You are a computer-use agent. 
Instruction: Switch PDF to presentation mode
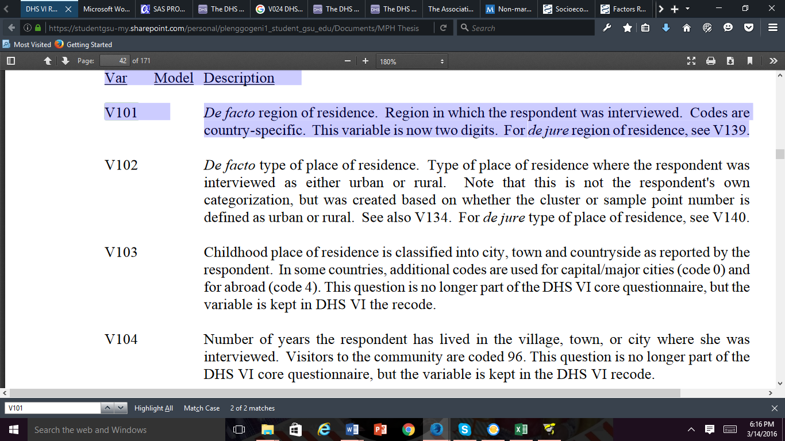pyautogui.click(x=691, y=61)
